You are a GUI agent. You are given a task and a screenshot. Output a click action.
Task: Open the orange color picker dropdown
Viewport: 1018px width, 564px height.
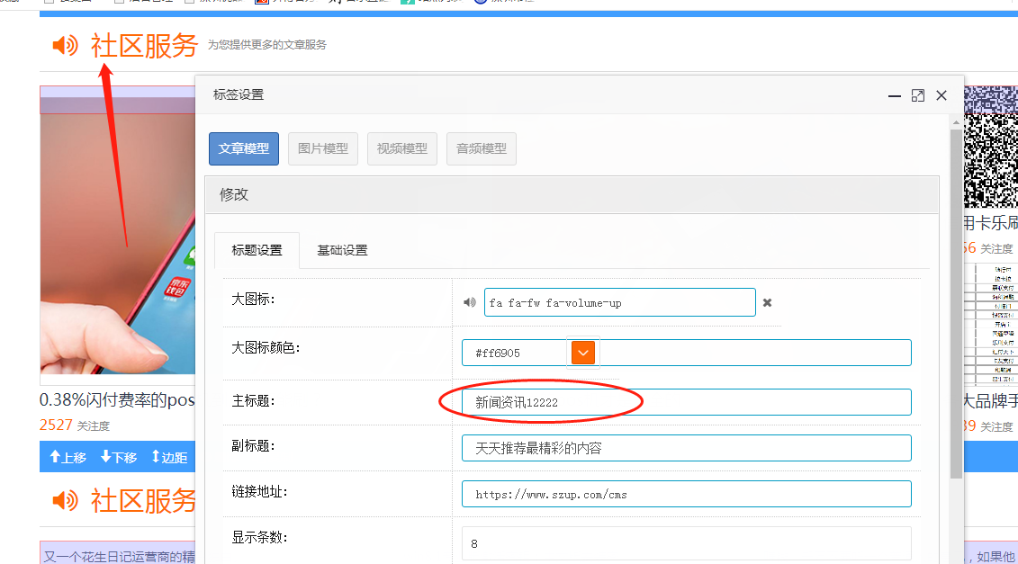tap(583, 353)
